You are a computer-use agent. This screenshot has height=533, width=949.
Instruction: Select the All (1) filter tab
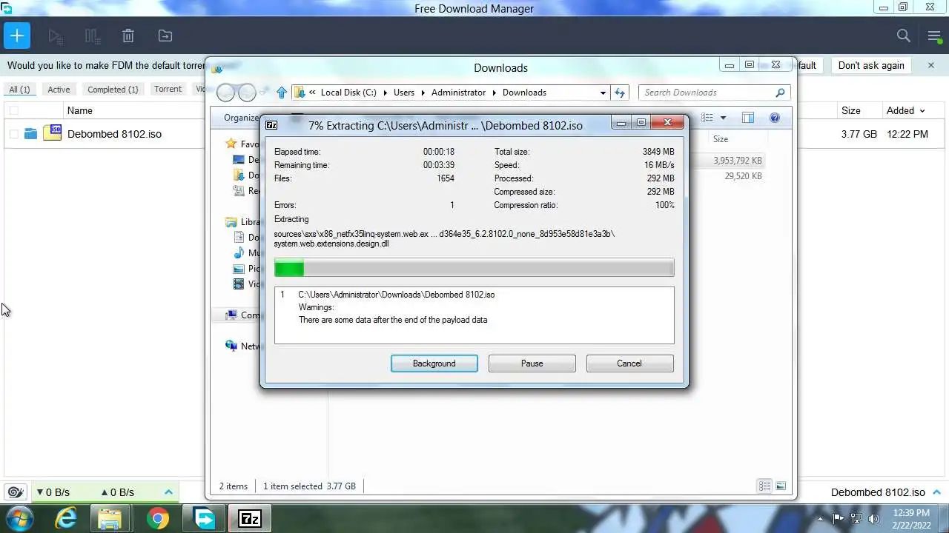click(19, 89)
